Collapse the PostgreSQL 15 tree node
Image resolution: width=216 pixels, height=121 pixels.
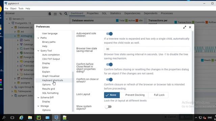(x=9, y=23)
